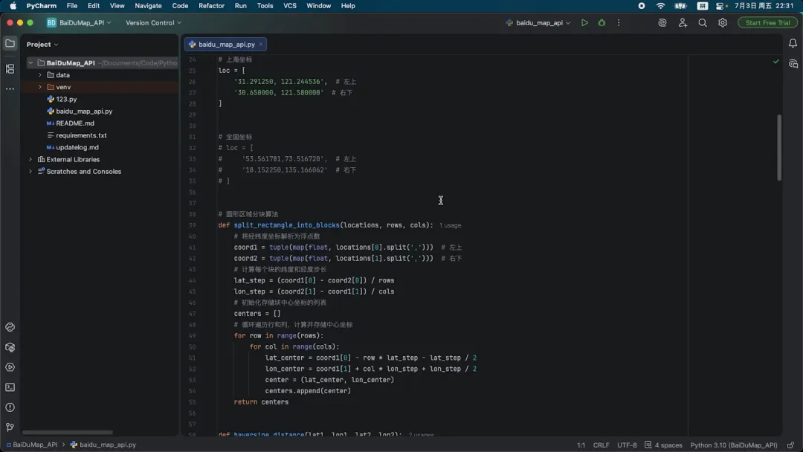Open more run actions menu
Screen dimensions: 803x452
619,22
